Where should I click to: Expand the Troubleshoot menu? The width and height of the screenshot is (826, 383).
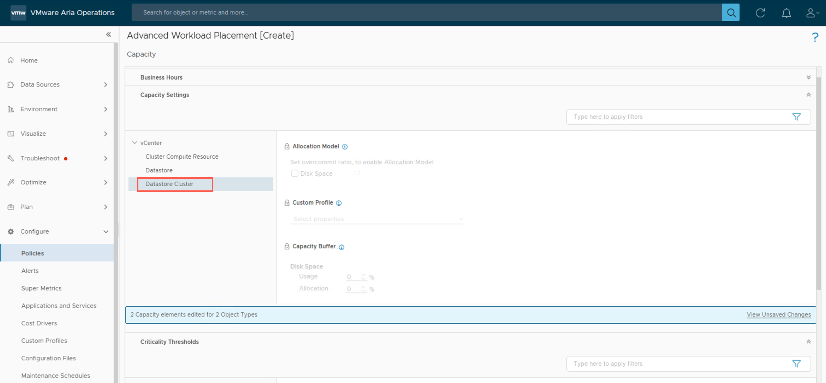tap(106, 158)
